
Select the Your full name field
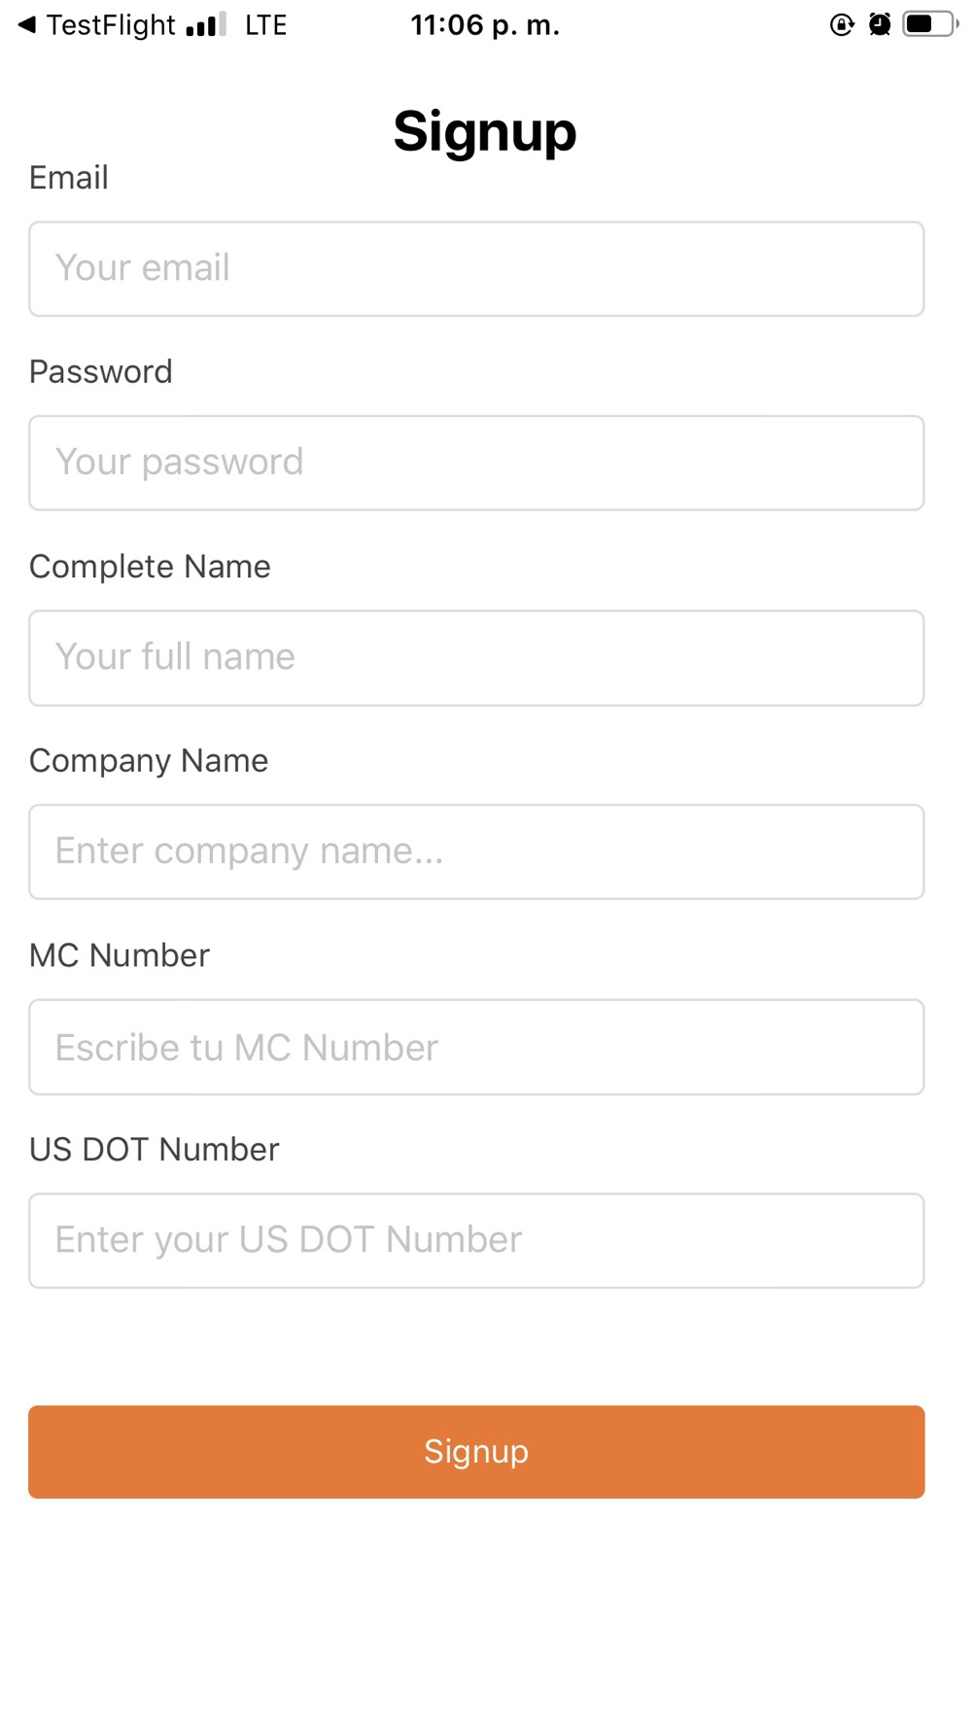click(476, 658)
